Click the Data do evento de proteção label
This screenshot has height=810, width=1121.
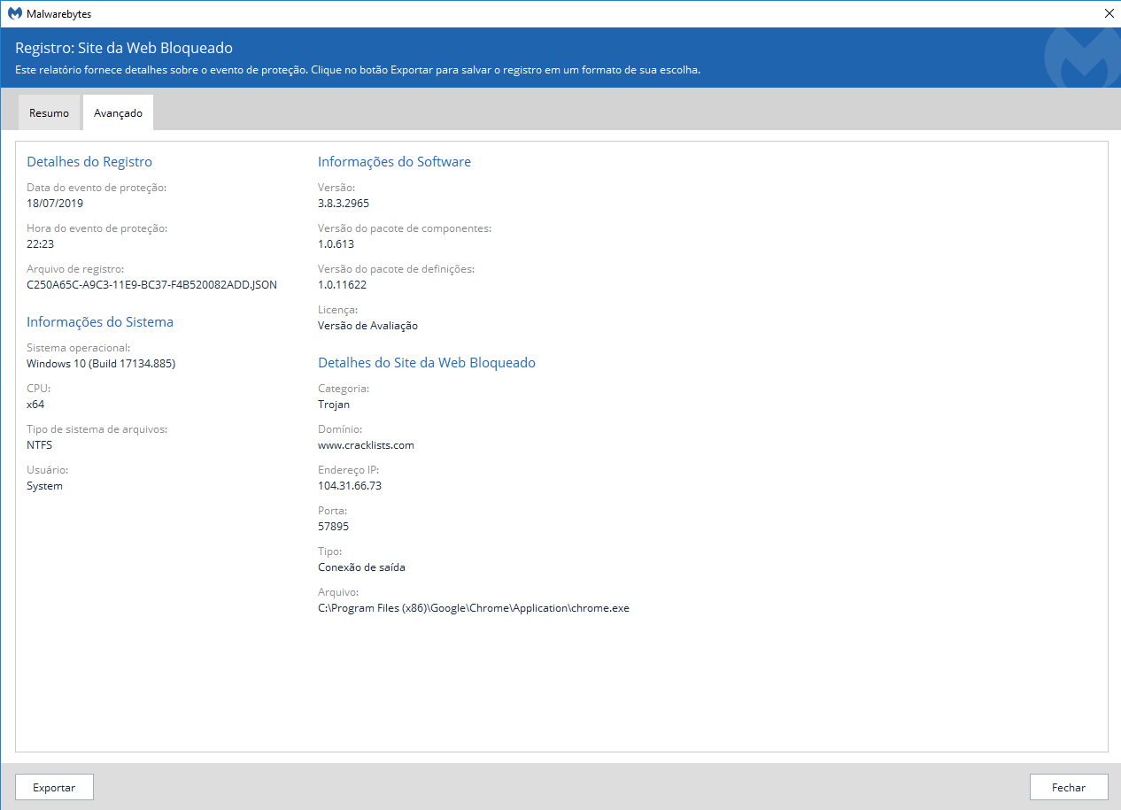97,188
